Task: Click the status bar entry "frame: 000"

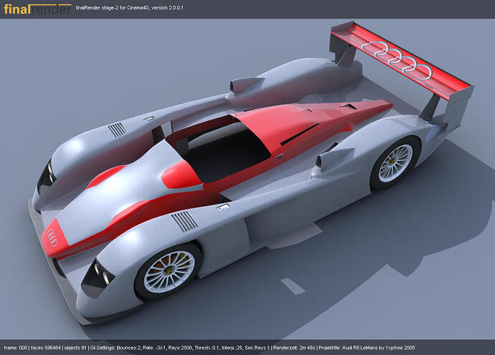Action: 16,348
